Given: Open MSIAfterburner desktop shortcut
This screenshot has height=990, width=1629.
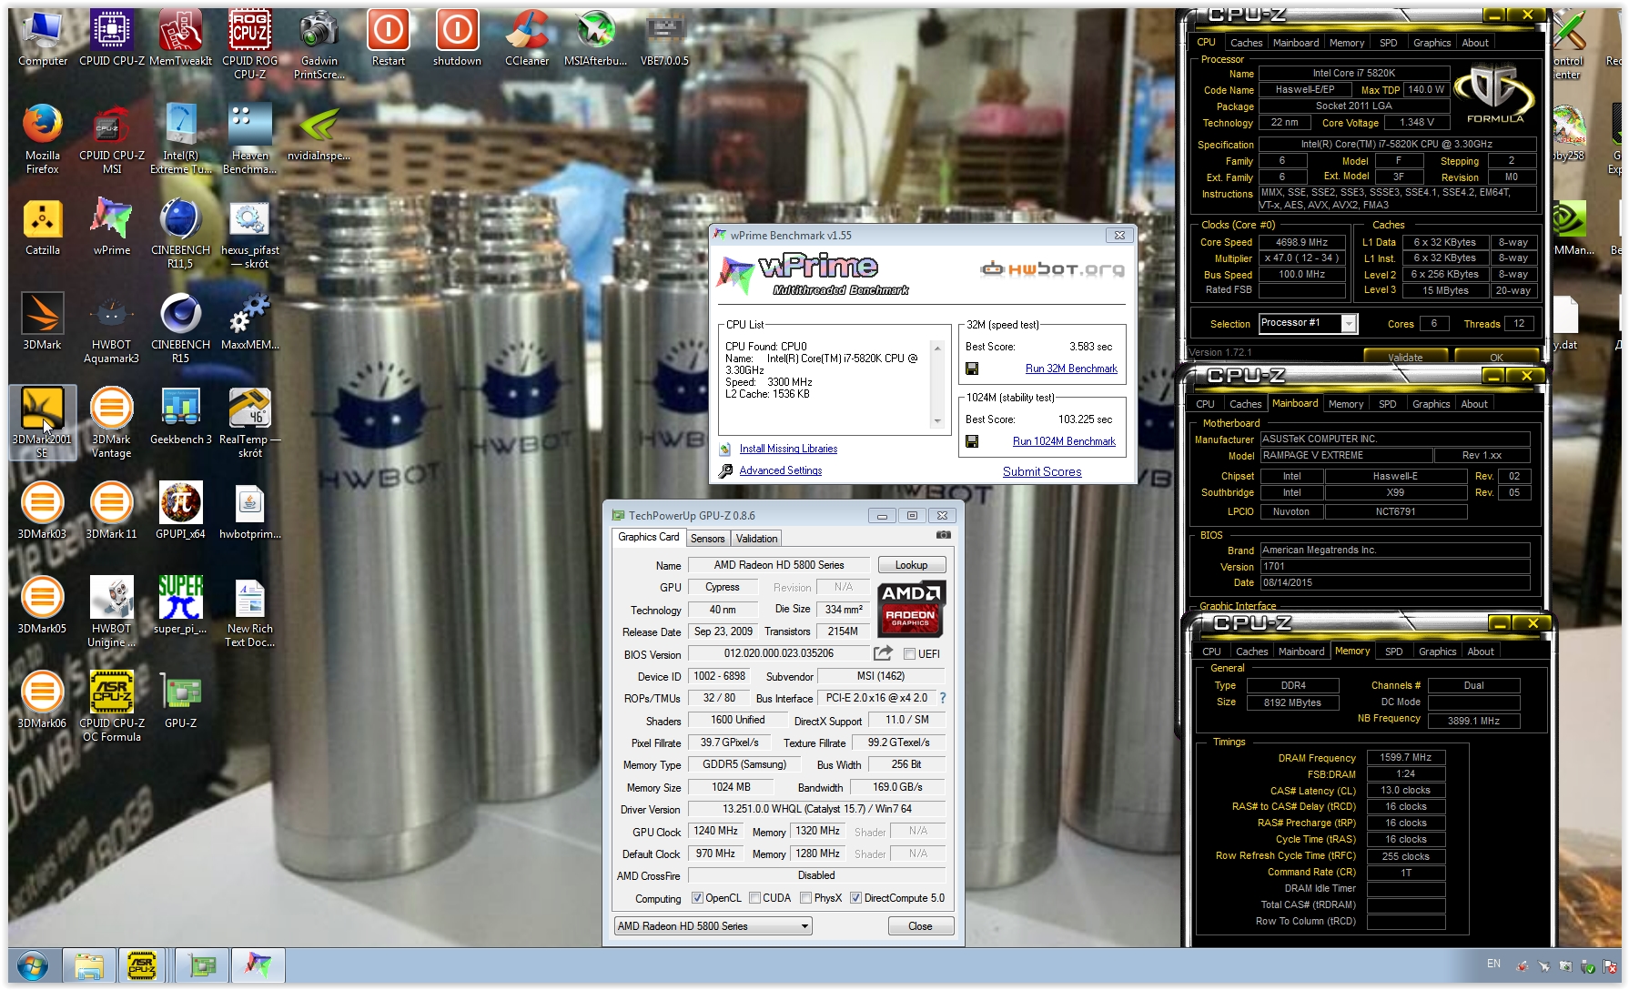Looking at the screenshot, I should [595, 38].
